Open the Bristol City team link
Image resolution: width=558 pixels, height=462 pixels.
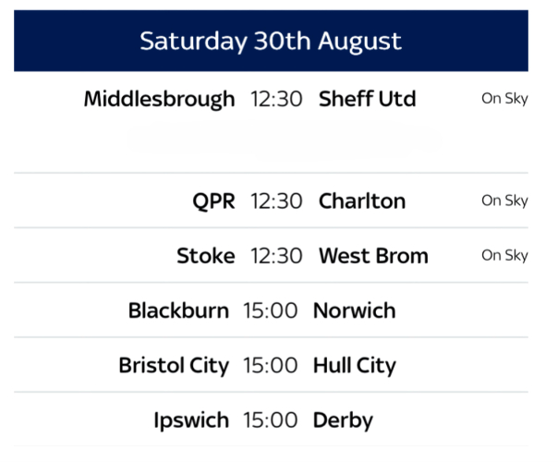(x=174, y=365)
